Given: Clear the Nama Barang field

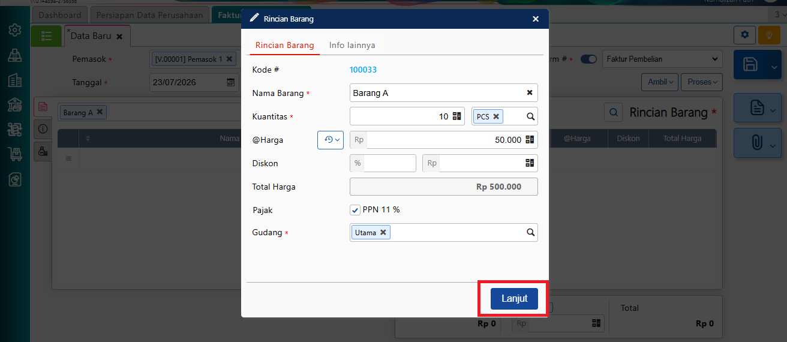Looking at the screenshot, I should (530, 92).
